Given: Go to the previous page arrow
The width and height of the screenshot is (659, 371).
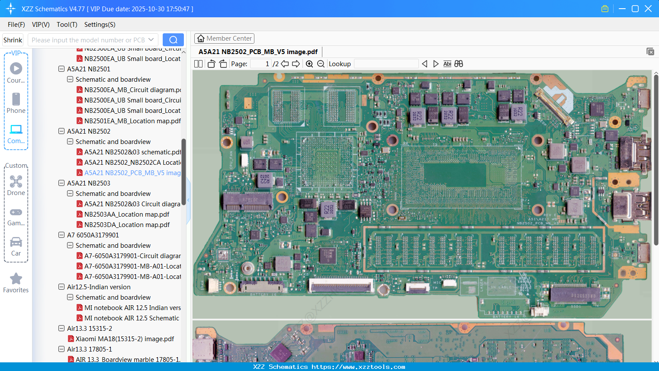Looking at the screenshot, I should (x=285, y=64).
